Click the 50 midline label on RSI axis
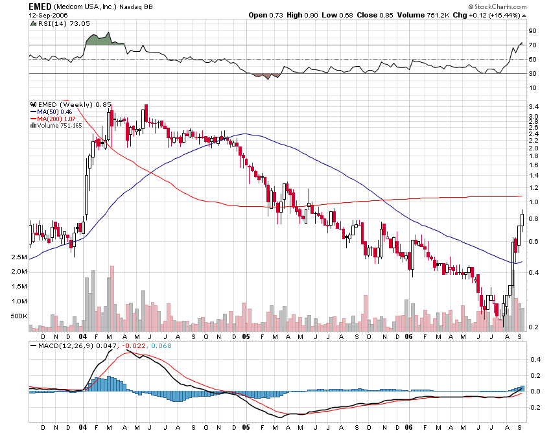 click(x=533, y=60)
